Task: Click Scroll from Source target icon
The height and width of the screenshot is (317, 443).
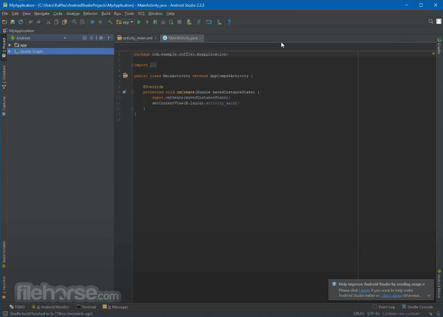Action: [x=84, y=38]
